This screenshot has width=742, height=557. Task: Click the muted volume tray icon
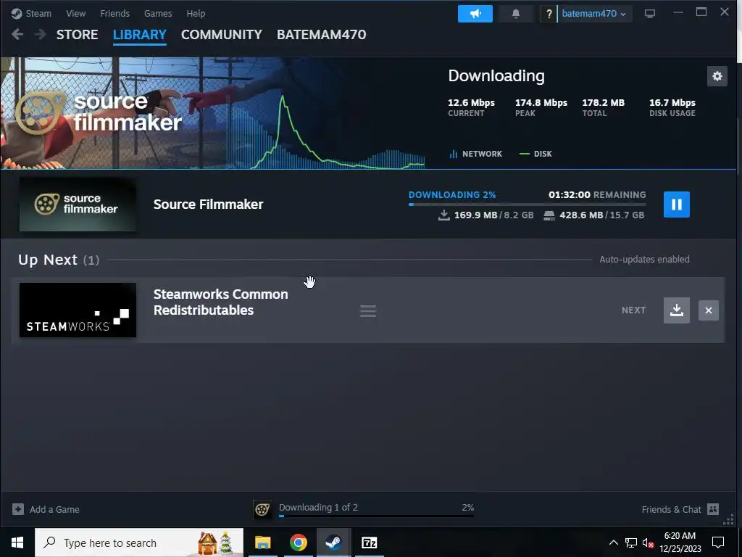tap(648, 543)
